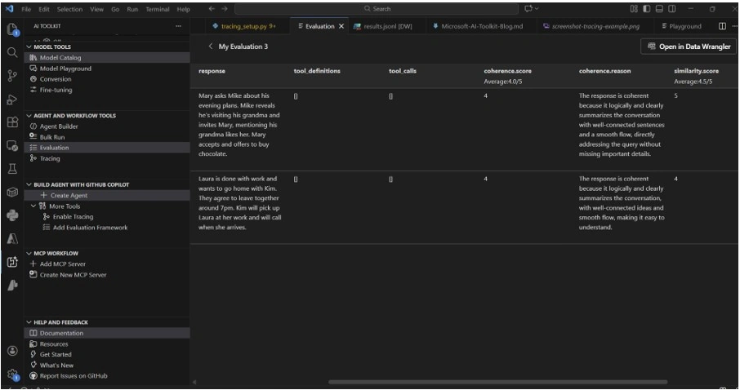Open the Terminal menu
This screenshot has width=740, height=390.
click(x=157, y=9)
